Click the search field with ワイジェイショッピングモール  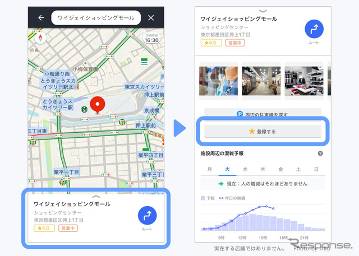point(96,17)
